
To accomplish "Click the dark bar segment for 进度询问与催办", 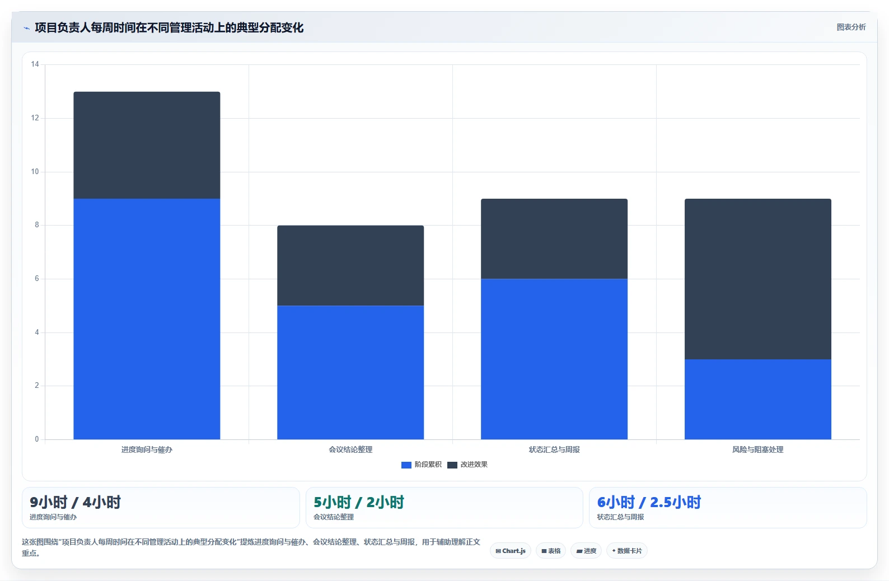I will [147, 145].
